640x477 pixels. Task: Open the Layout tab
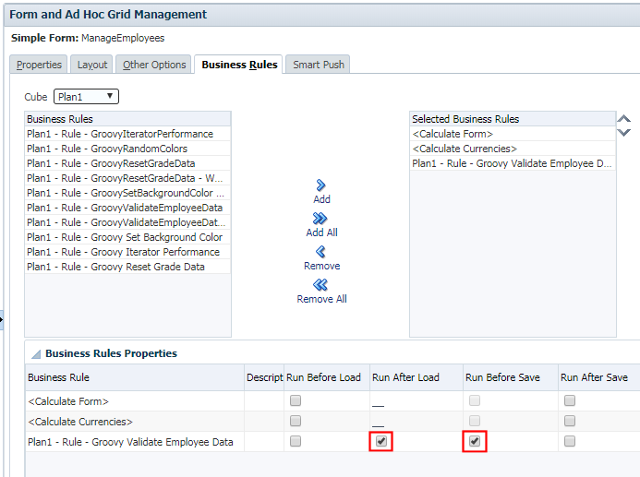[x=92, y=65]
